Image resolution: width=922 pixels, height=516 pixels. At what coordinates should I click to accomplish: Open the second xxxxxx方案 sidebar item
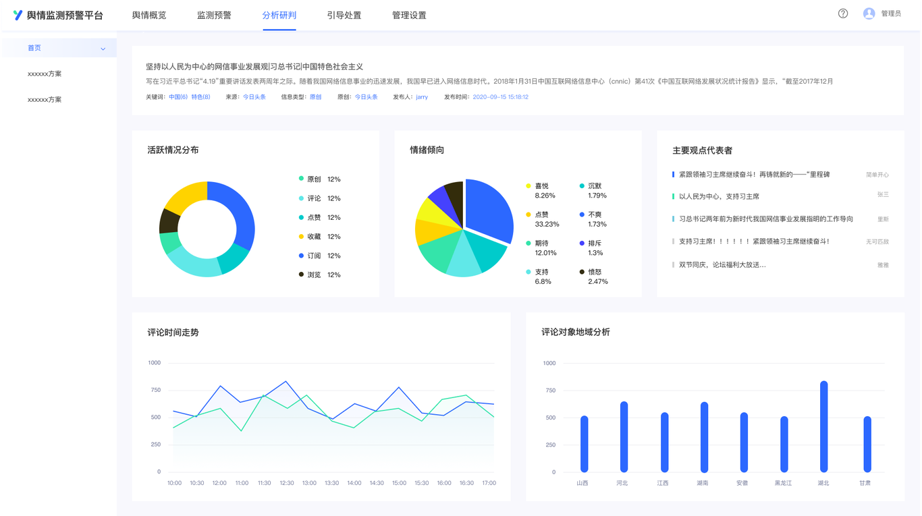tap(45, 99)
